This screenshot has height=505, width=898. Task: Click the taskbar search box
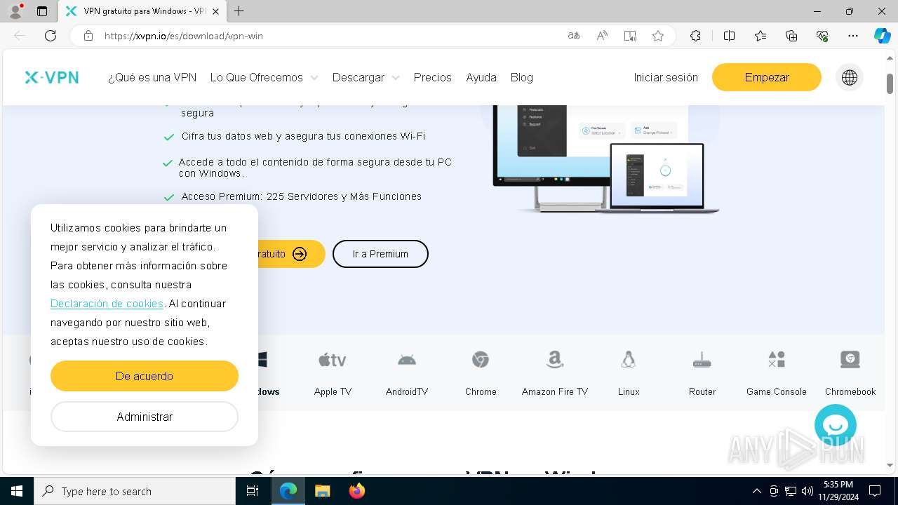click(135, 491)
